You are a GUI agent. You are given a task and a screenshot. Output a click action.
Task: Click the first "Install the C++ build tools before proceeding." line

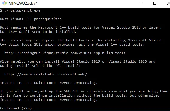49,83
